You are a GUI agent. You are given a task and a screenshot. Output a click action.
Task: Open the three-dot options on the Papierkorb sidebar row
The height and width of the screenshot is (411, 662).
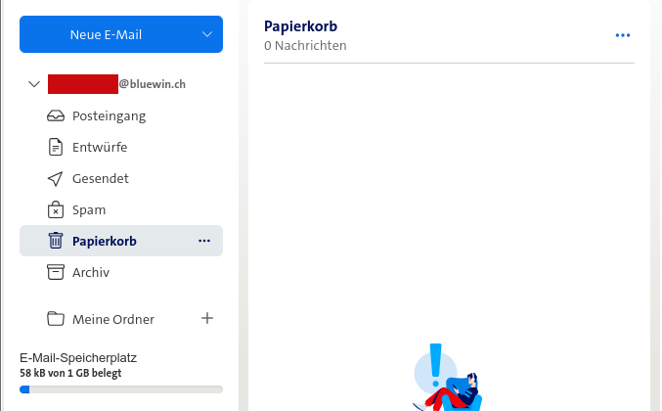click(x=204, y=241)
